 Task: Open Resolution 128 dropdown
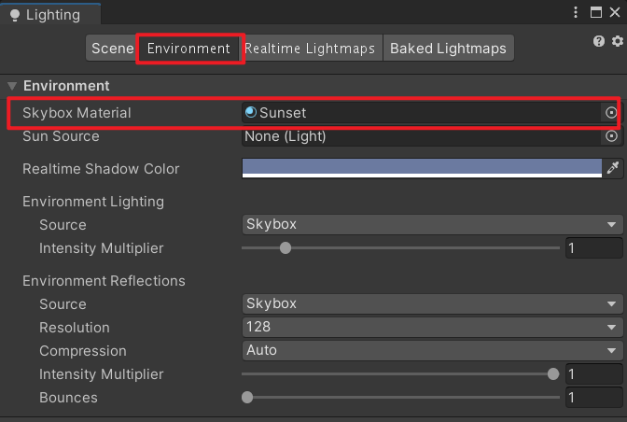(x=432, y=327)
